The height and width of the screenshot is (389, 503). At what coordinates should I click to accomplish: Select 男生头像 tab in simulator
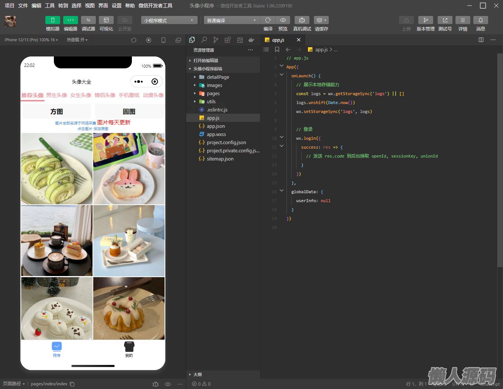57,95
